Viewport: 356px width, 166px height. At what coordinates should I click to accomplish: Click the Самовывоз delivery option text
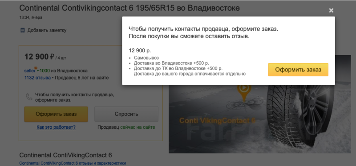(146, 58)
